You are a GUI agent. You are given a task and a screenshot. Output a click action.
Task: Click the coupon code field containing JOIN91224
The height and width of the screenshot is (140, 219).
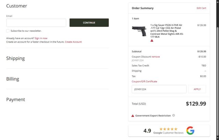pos(159,89)
